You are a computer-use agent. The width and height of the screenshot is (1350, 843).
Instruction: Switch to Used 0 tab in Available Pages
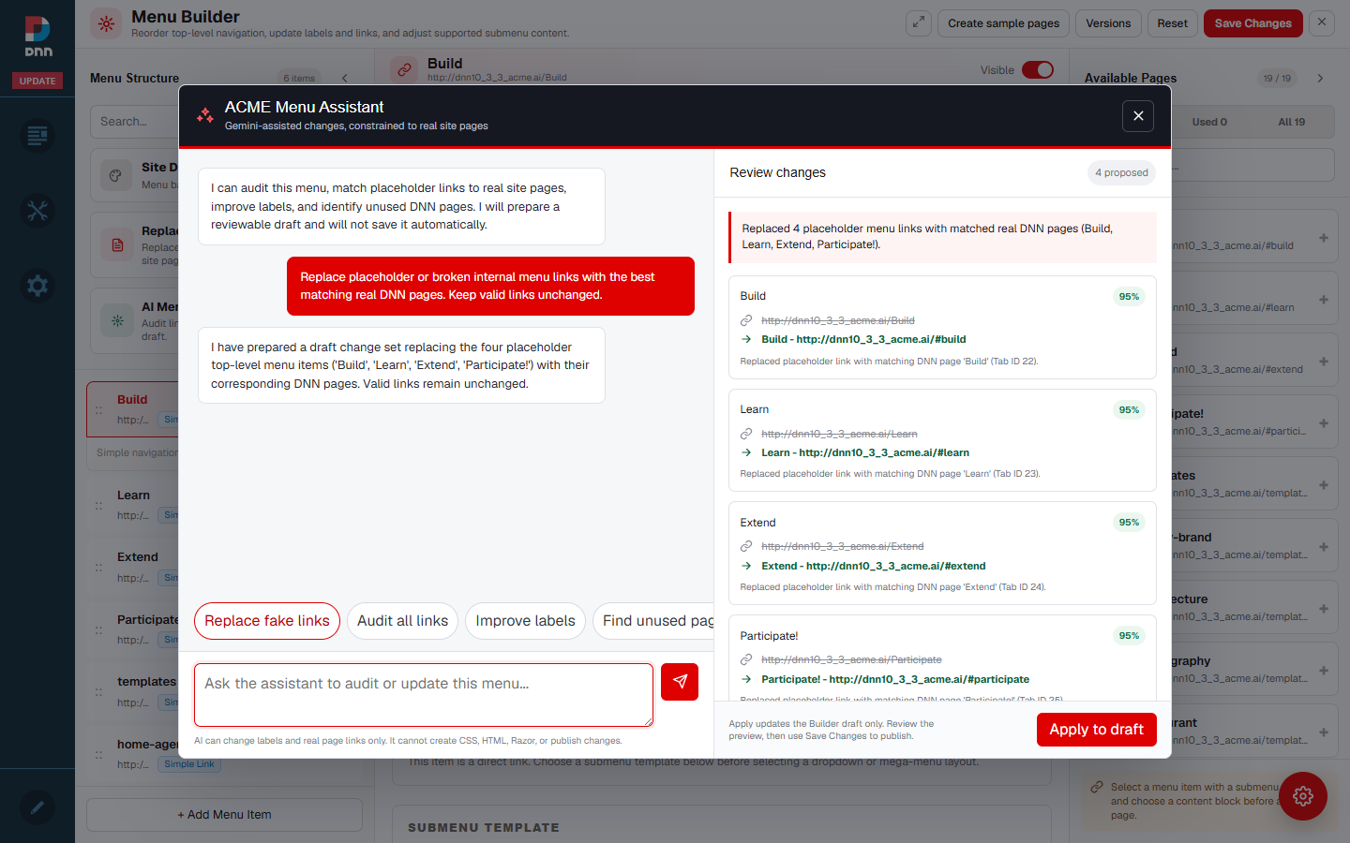pos(1209,122)
